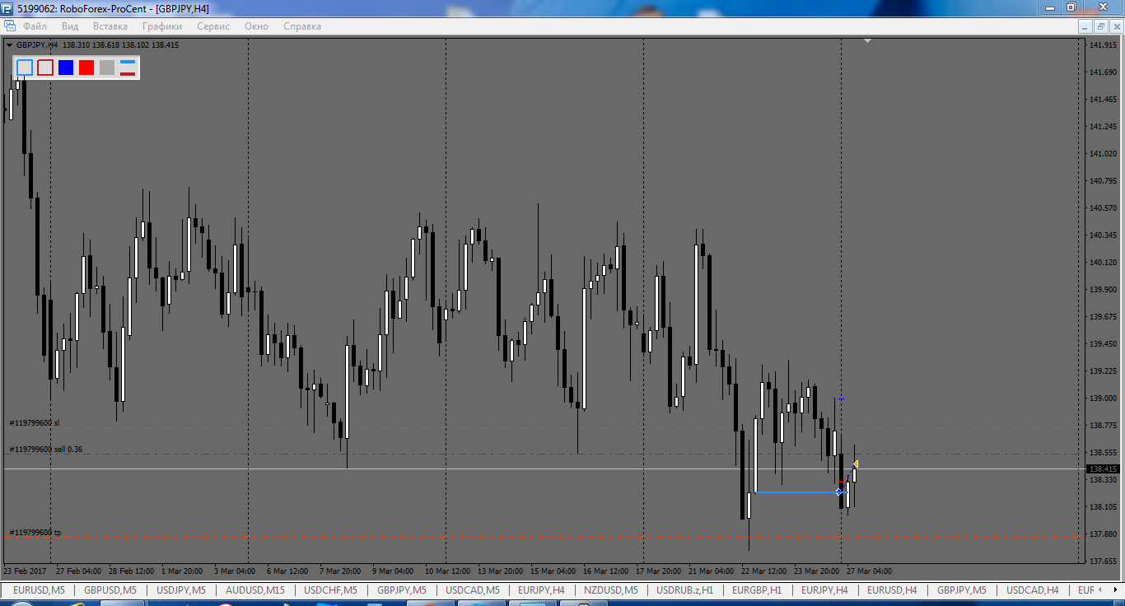Click the OHLC values '138.310 138.618 138.102 138.415'
Image resolution: width=1125 pixels, height=606 pixels.
point(120,45)
